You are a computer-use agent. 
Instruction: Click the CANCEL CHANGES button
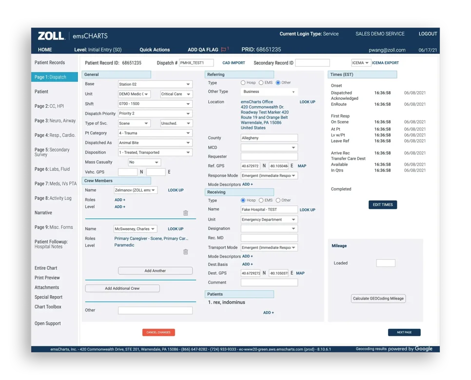[x=158, y=332]
